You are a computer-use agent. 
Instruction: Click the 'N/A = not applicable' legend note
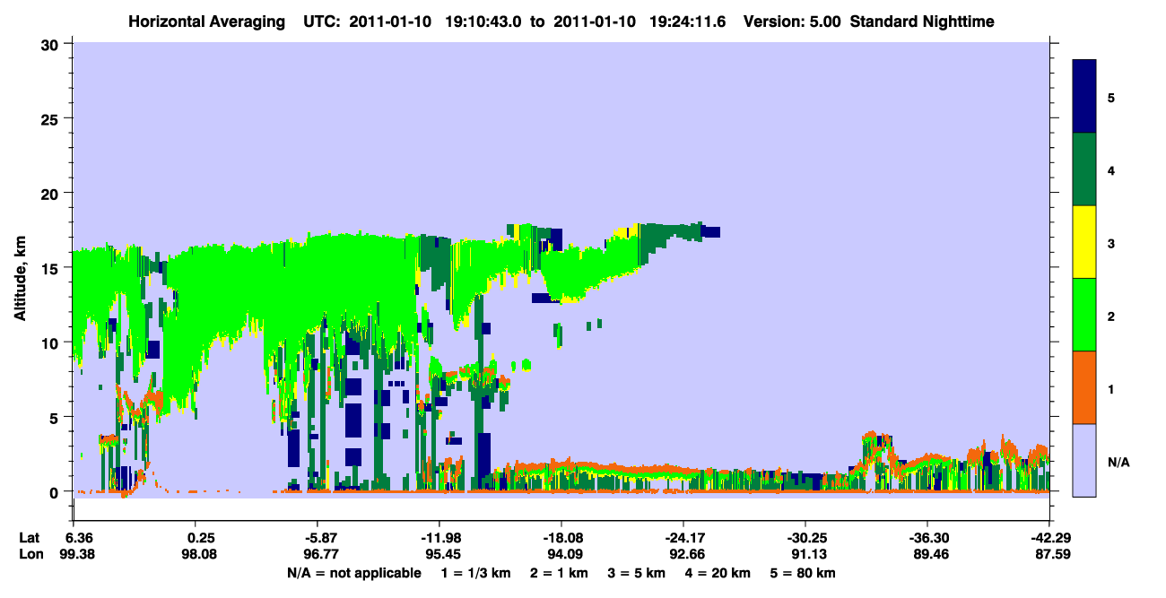pos(353,573)
